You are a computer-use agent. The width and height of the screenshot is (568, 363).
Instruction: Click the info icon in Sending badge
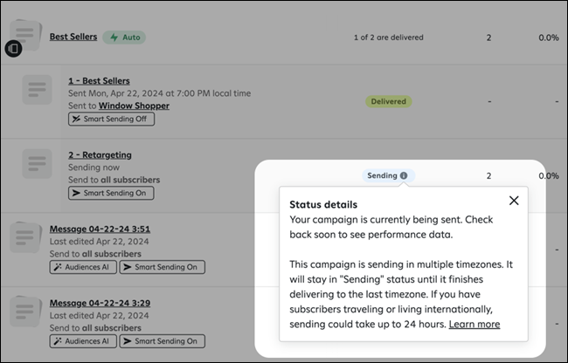(404, 175)
